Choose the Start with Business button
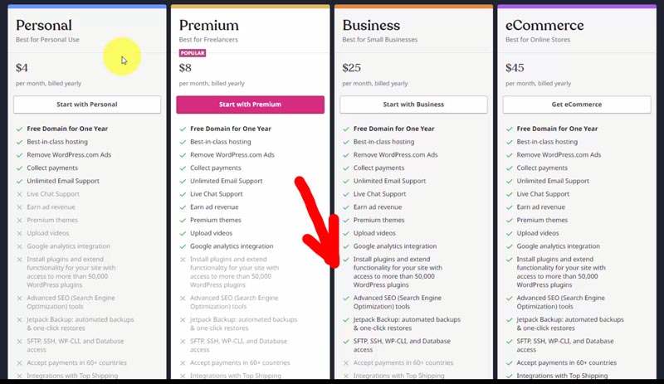664x384 pixels. [x=413, y=105]
